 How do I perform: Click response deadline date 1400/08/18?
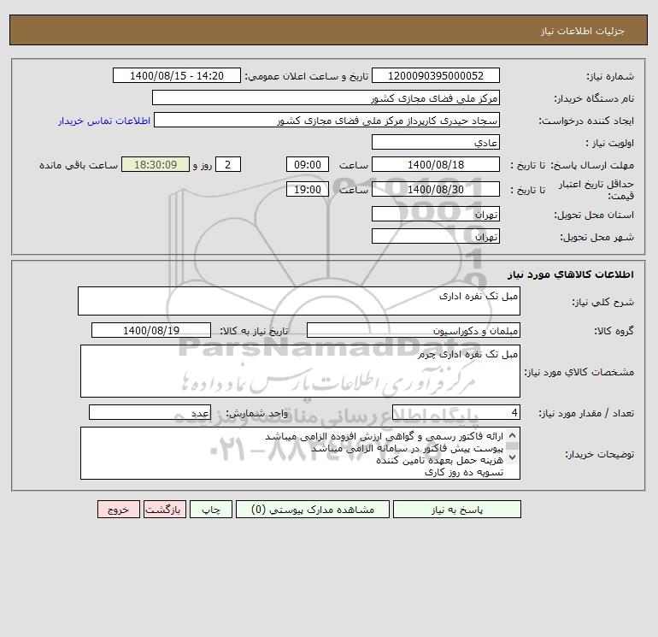[x=436, y=165]
